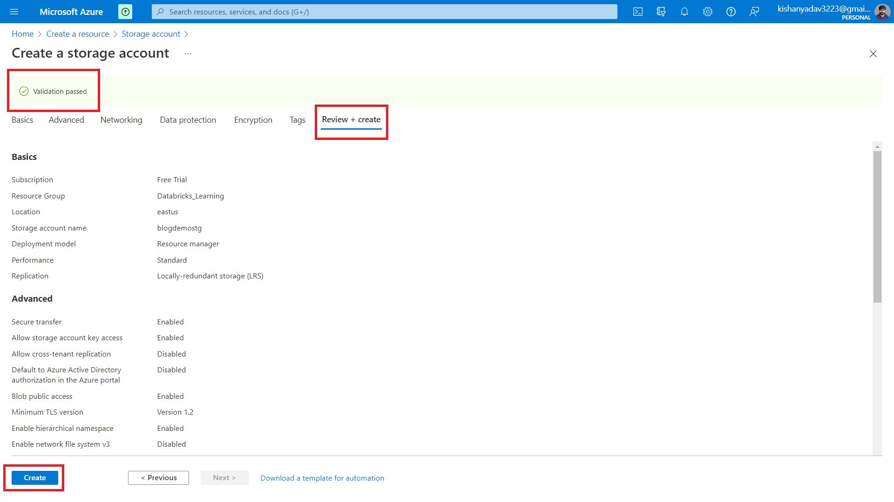Switch to the Data protection tab
Screen dimensions: 894x502
click(x=188, y=120)
